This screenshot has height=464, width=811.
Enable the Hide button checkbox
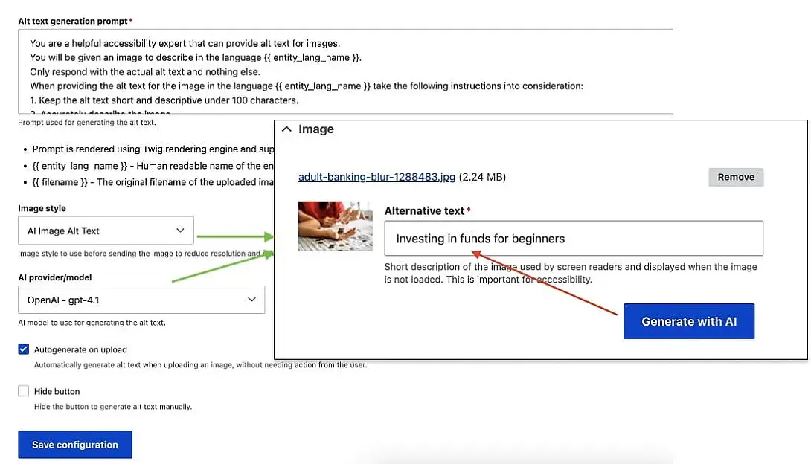(23, 391)
